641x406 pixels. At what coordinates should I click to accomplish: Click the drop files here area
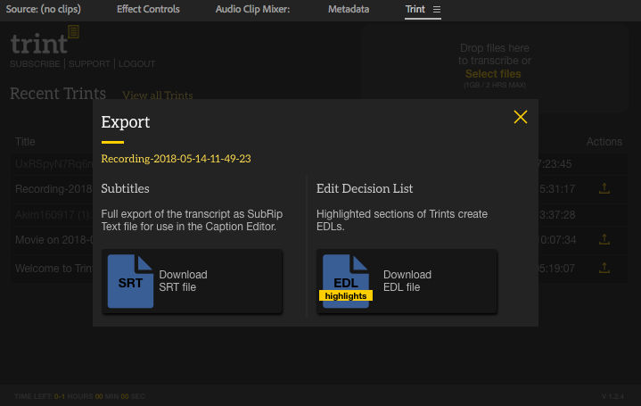point(494,69)
